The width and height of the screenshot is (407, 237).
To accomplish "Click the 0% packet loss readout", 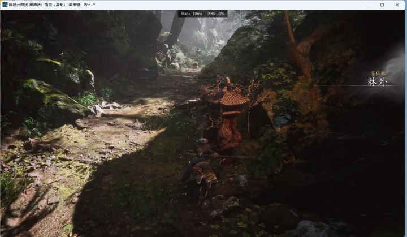I will (x=216, y=14).
